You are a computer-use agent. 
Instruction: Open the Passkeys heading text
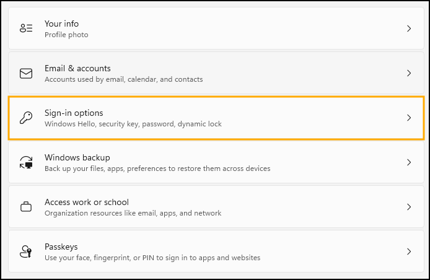[61, 247]
